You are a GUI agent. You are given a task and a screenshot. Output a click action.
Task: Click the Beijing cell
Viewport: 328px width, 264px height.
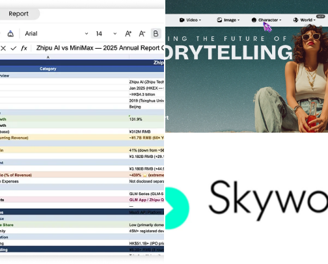(146, 107)
